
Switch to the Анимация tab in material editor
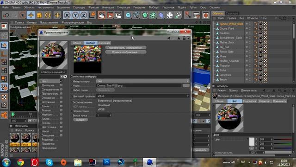104,43
